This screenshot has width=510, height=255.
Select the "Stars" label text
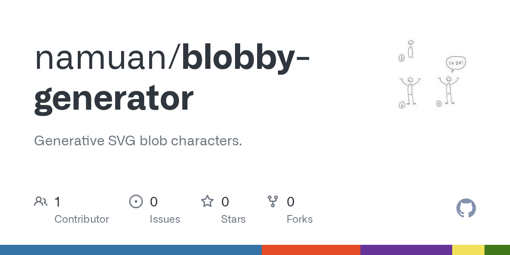coord(233,219)
